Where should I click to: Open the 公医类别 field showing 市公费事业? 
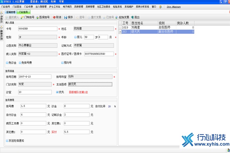click(x=38, y=45)
